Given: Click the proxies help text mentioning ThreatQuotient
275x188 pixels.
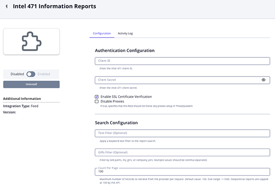Looking at the screenshot, I should pos(146,106).
